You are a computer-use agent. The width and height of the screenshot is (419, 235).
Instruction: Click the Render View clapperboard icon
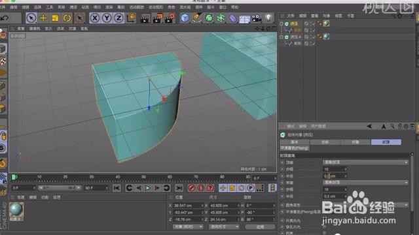click(145, 19)
